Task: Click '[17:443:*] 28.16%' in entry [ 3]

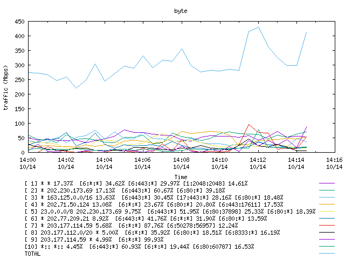Action: (x=204, y=197)
